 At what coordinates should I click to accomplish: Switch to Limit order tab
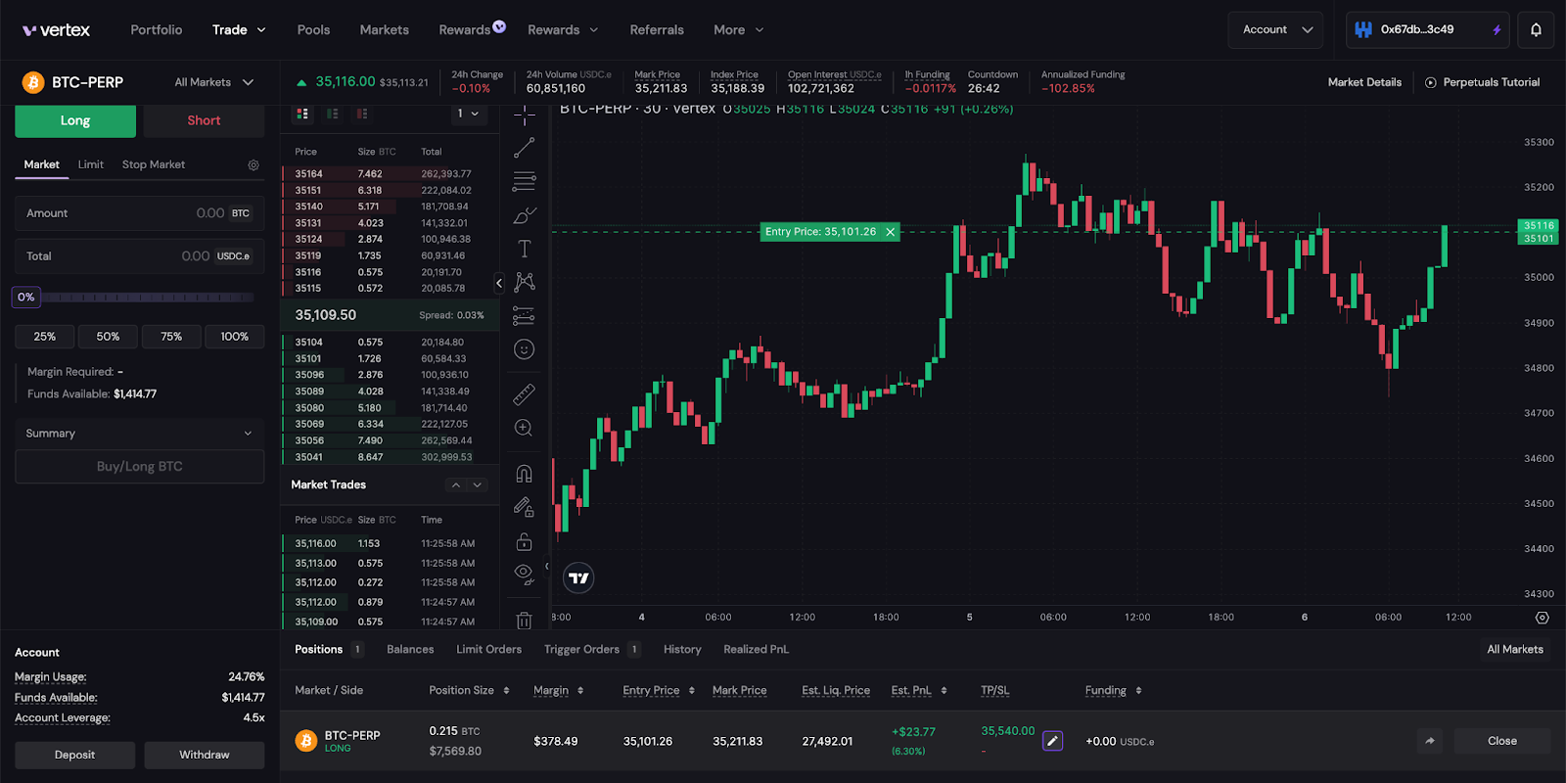coord(91,164)
